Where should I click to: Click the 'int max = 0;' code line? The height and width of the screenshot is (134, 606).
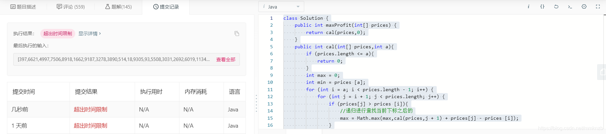(323, 75)
